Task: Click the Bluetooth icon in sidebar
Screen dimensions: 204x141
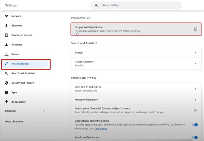Action: coord(6,25)
